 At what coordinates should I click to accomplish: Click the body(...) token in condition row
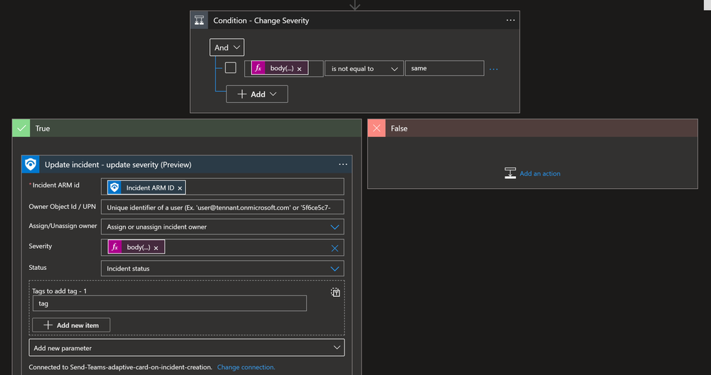click(x=280, y=68)
